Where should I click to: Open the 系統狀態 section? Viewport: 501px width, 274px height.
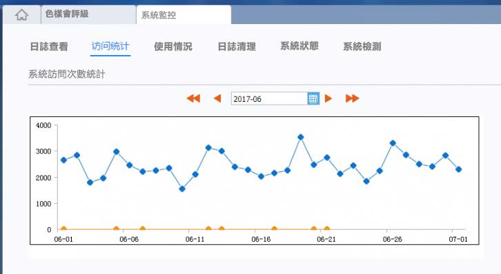point(299,46)
